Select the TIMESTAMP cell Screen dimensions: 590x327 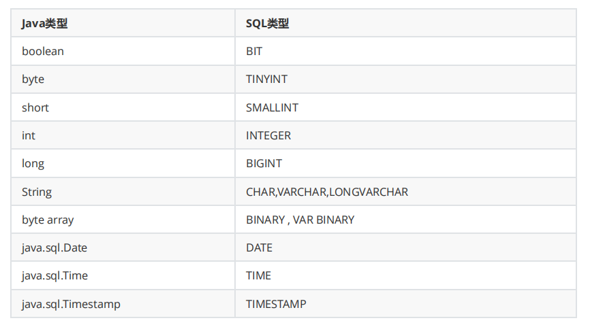click(276, 304)
